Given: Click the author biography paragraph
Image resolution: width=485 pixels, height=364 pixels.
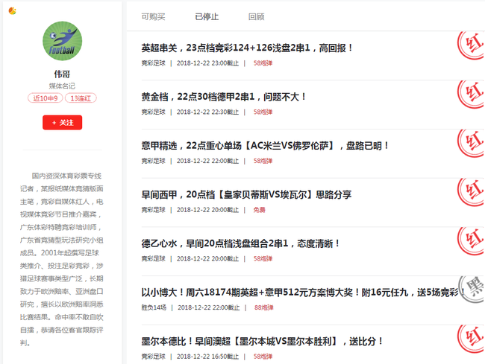Looking at the screenshot, I should click(61, 259).
